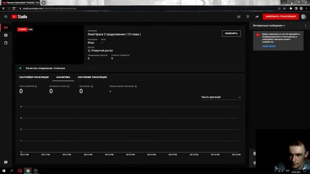Switch to the Настройки трансляции tab
Viewport: 310px width, 174px height.
coord(34,77)
